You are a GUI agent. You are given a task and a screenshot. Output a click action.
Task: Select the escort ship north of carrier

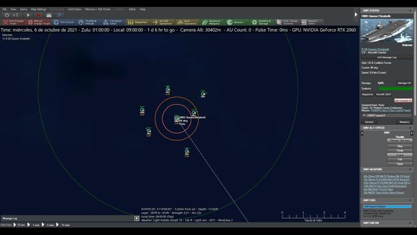point(168,90)
